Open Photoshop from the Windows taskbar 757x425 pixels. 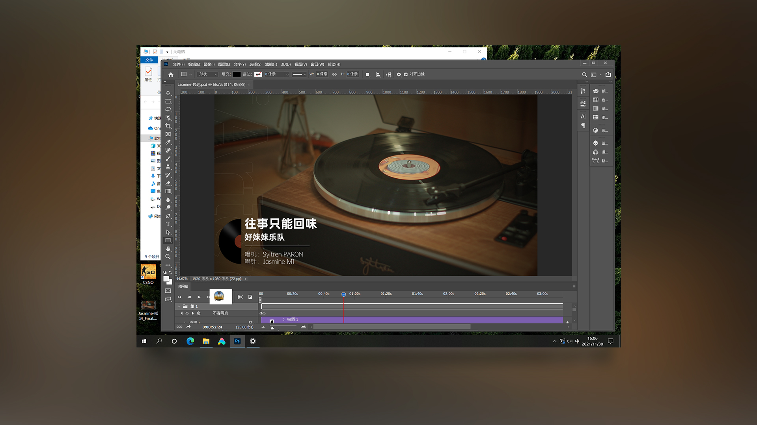[x=237, y=341]
